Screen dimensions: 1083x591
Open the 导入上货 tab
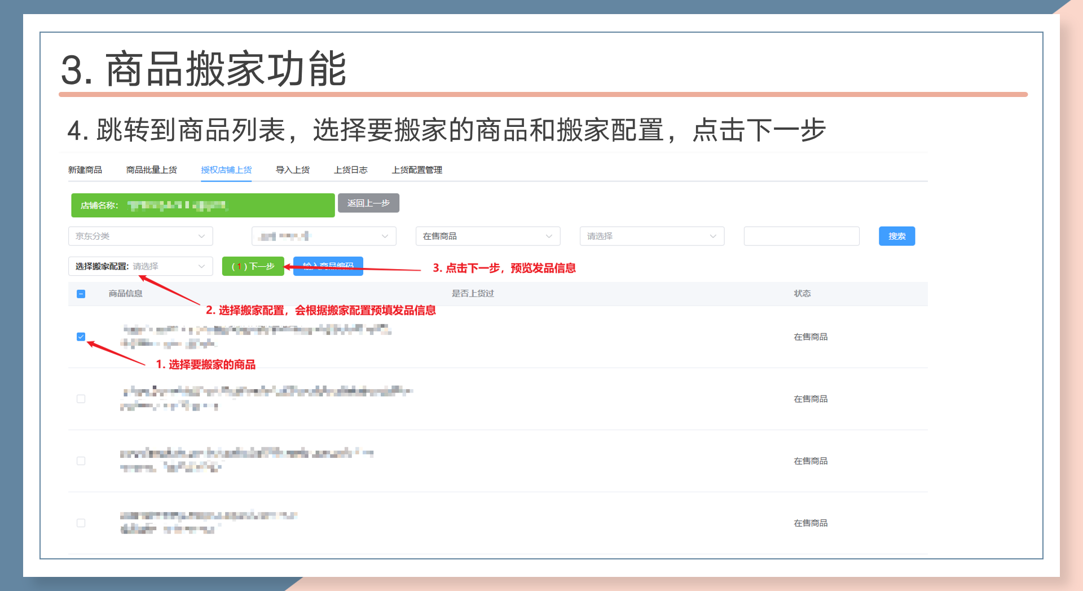292,170
